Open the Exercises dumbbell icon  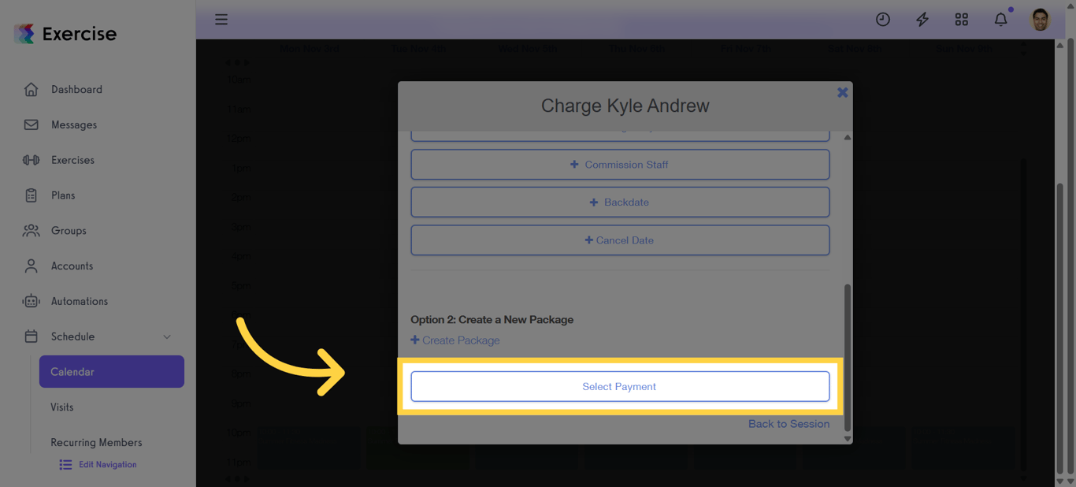[x=30, y=160]
